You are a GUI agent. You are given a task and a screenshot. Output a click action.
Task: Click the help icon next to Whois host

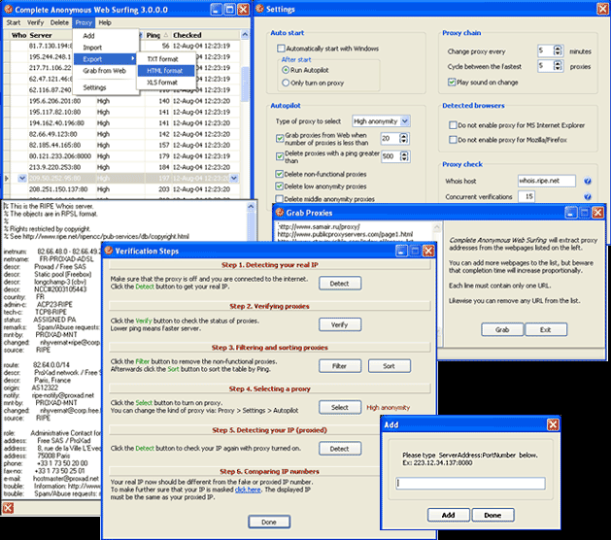(588, 181)
